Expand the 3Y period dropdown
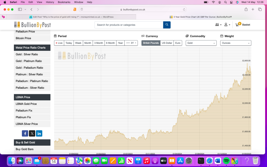 pos(131,43)
